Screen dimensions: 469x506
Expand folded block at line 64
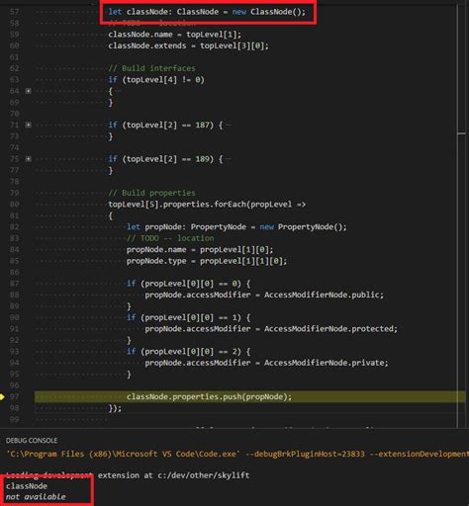[x=29, y=91]
